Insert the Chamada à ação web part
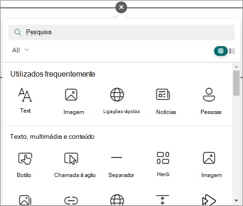243x206 pixels. point(75,165)
